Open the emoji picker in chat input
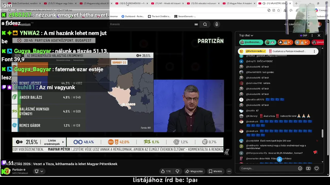The height and width of the screenshot is (185, 330). point(300,168)
